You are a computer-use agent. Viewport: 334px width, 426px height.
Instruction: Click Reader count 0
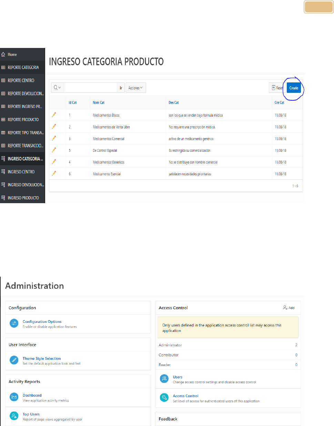point(296,365)
